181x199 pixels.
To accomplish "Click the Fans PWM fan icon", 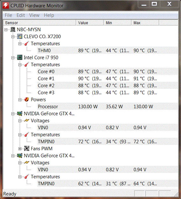I will (x=27, y=149).
